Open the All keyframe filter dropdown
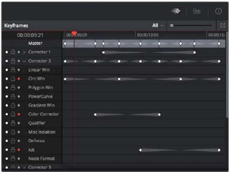This screenshot has height=172, width=229. coord(158,25)
